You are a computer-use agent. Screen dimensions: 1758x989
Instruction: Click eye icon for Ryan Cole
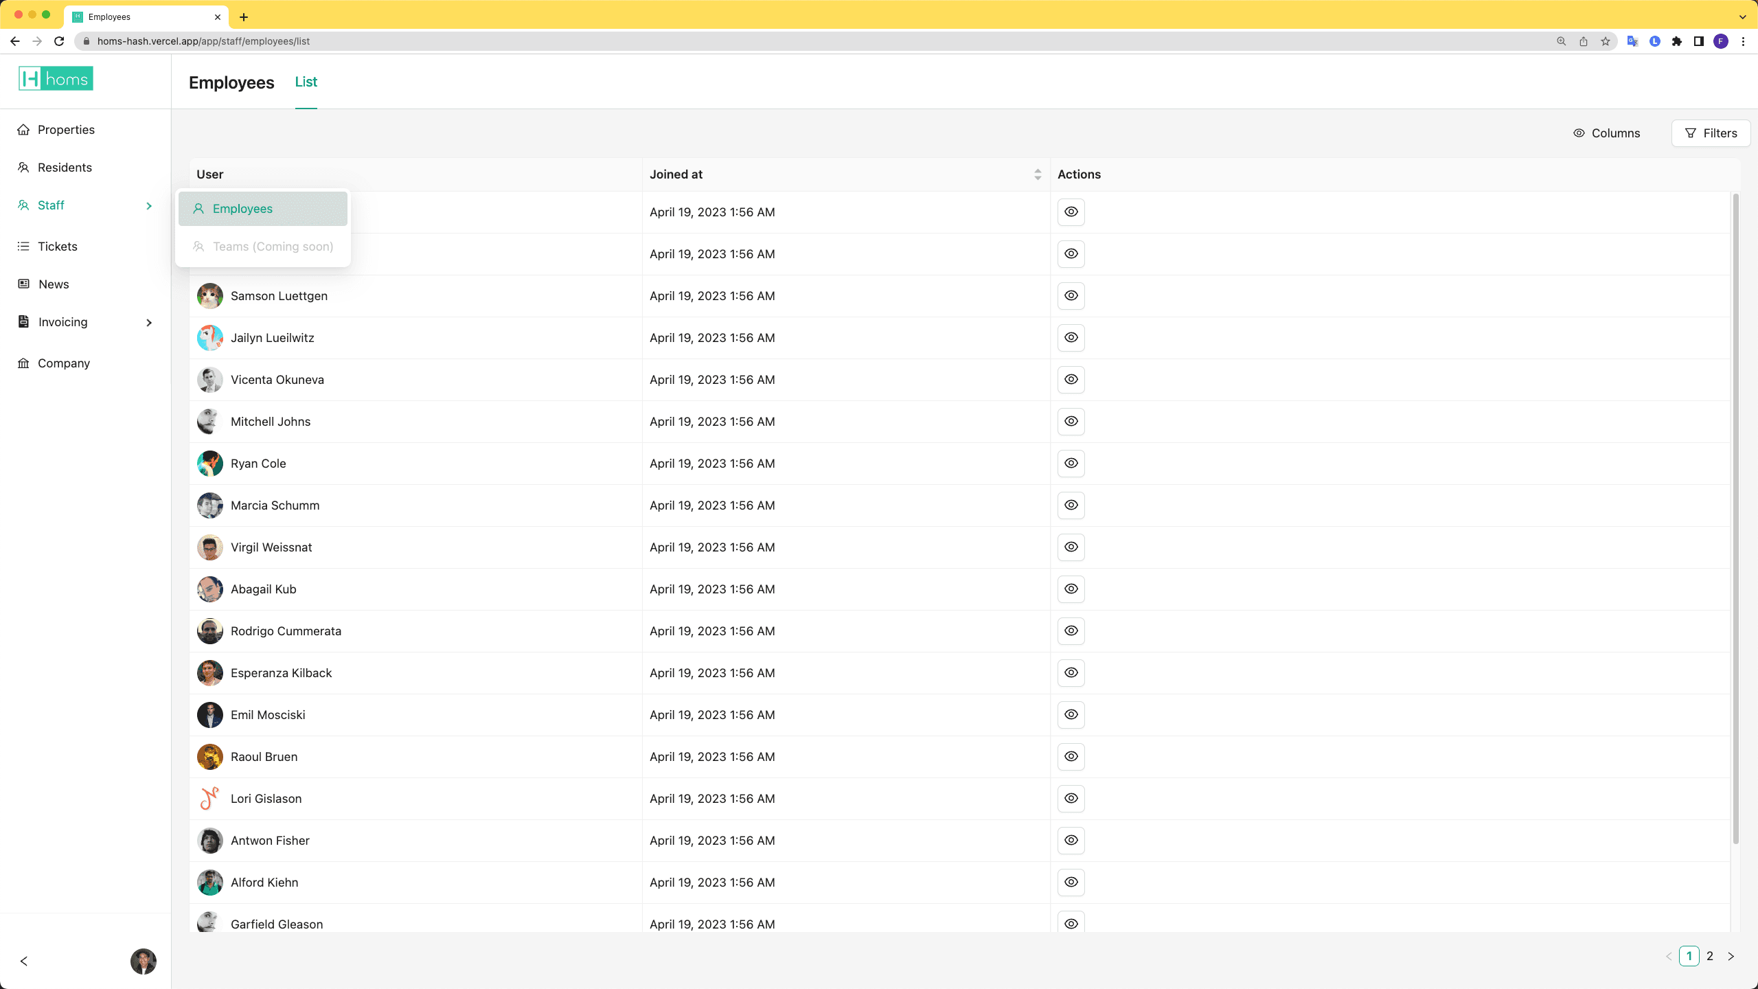tap(1071, 464)
